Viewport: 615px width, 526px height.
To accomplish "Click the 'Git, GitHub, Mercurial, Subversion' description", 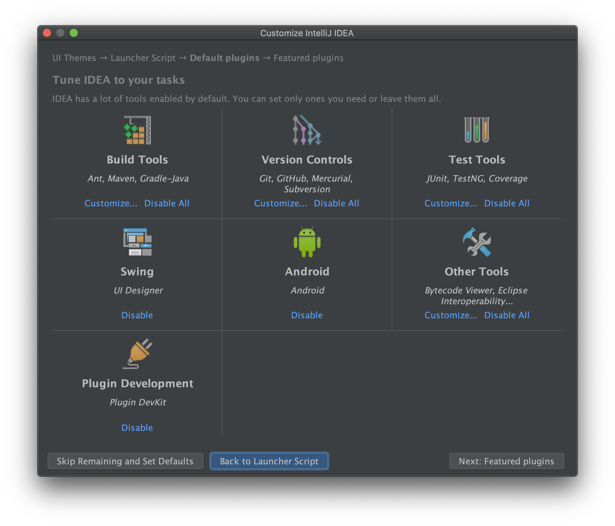I will (x=306, y=184).
